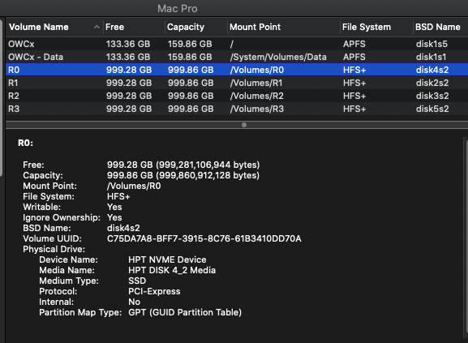Select the R1 volume row
This screenshot has height=343, width=468.
[237, 83]
